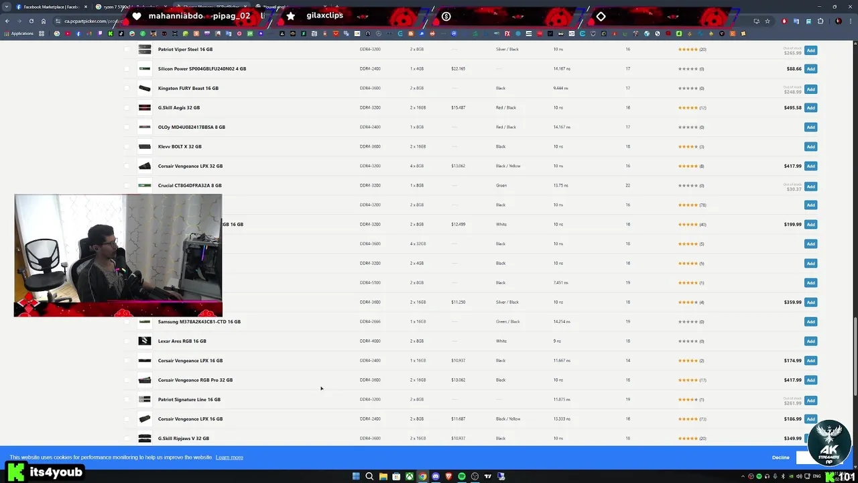Open Discord from the taskbar
858x483 pixels.
pos(436,476)
